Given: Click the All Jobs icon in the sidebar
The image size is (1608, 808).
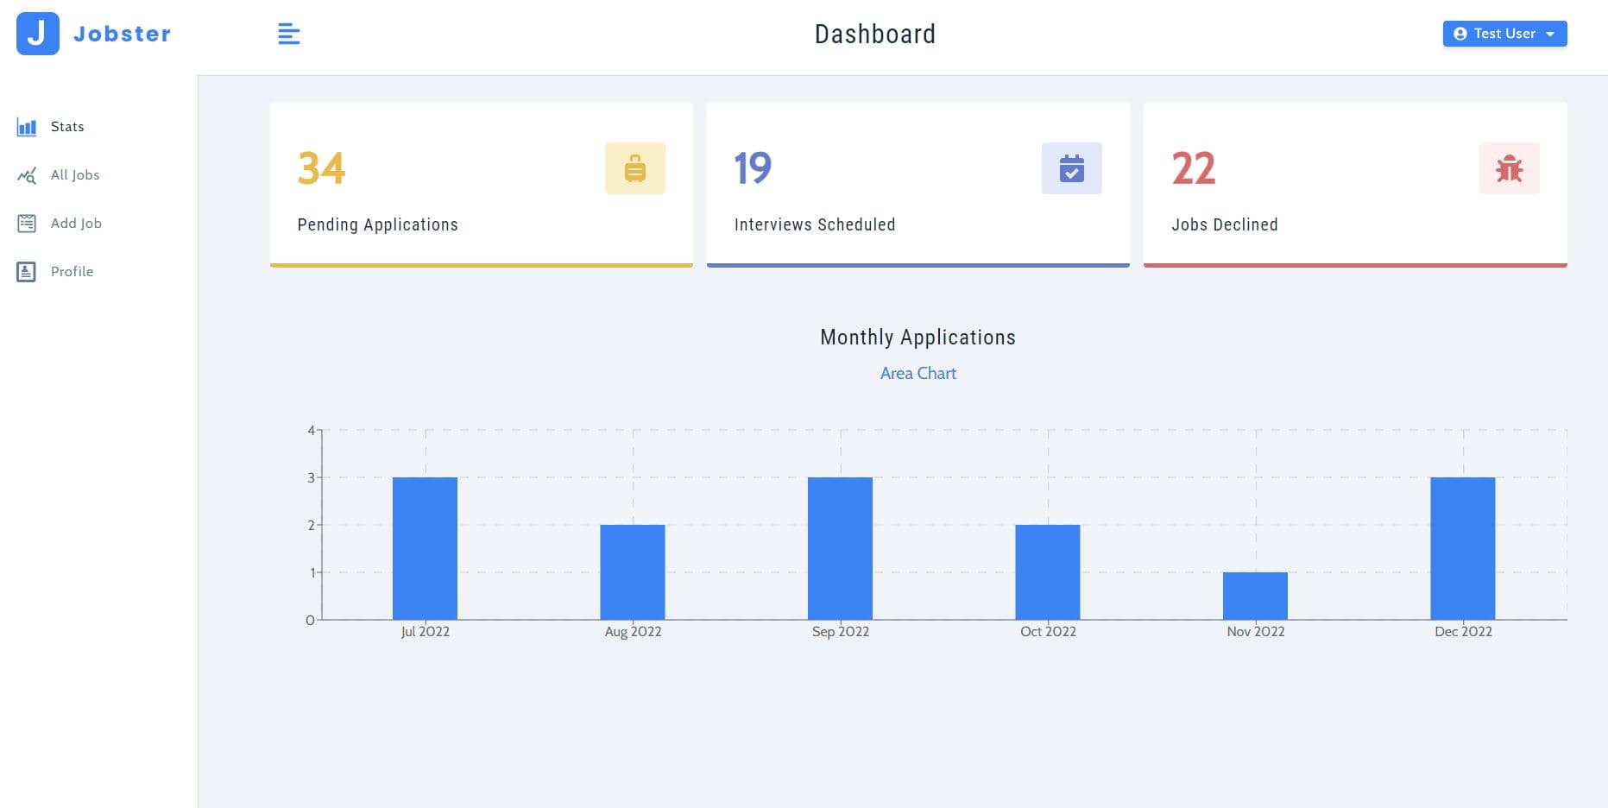Looking at the screenshot, I should click(x=27, y=174).
